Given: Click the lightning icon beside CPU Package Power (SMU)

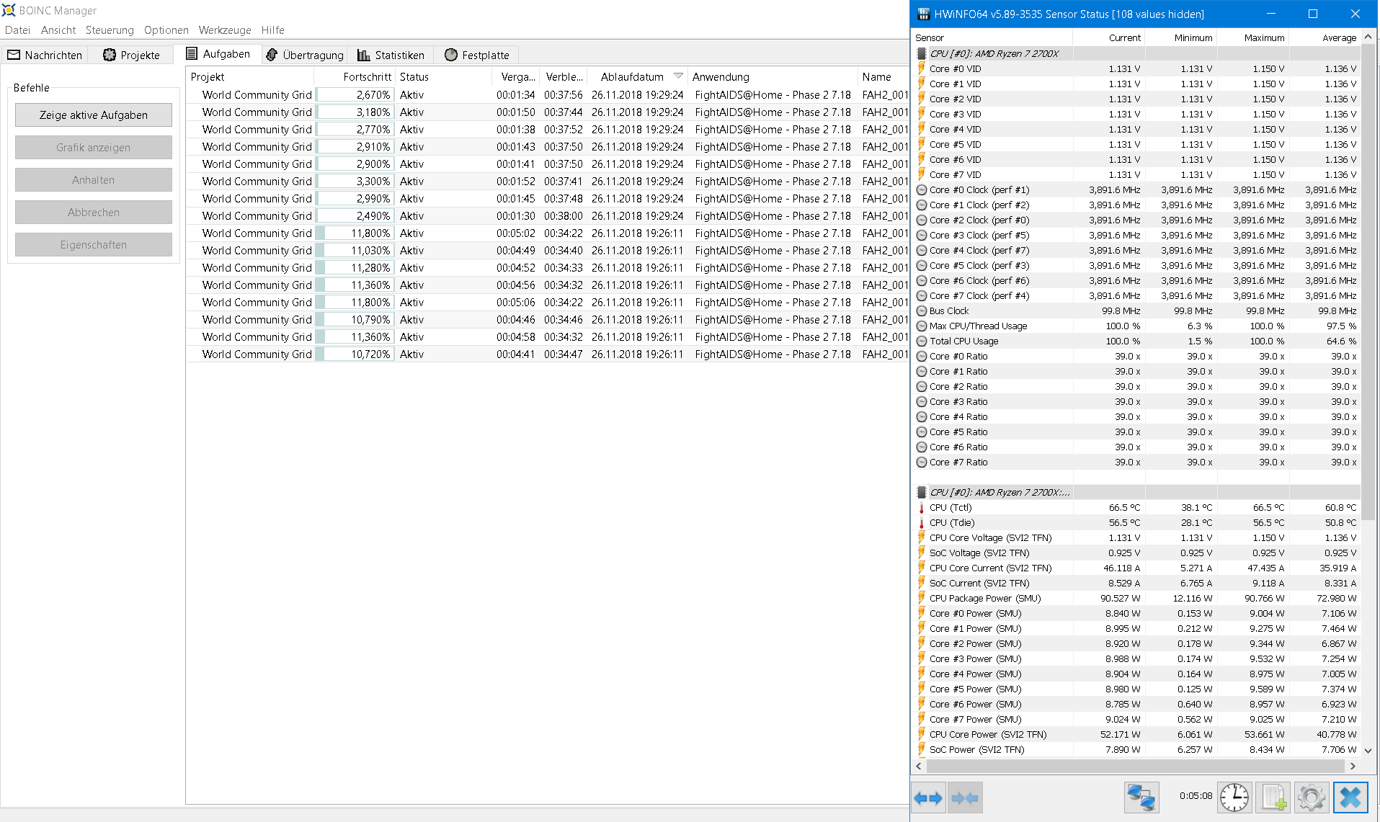Looking at the screenshot, I should pos(921,598).
